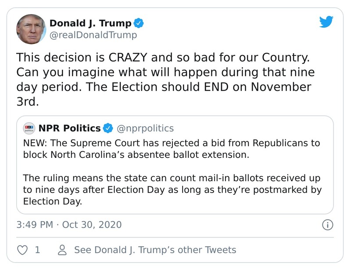Screen dimensions: 351x273
Task: Click the @realDonaldTrump handle
Action: click(x=93, y=35)
